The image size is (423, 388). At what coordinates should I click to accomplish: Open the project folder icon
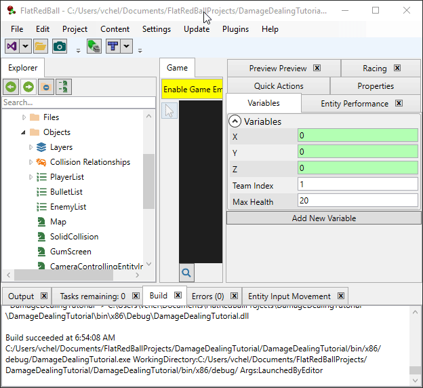coord(41,46)
